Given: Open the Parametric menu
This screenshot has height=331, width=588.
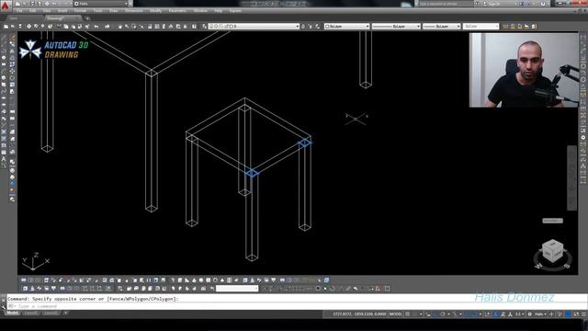Looking at the screenshot, I should tap(177, 11).
